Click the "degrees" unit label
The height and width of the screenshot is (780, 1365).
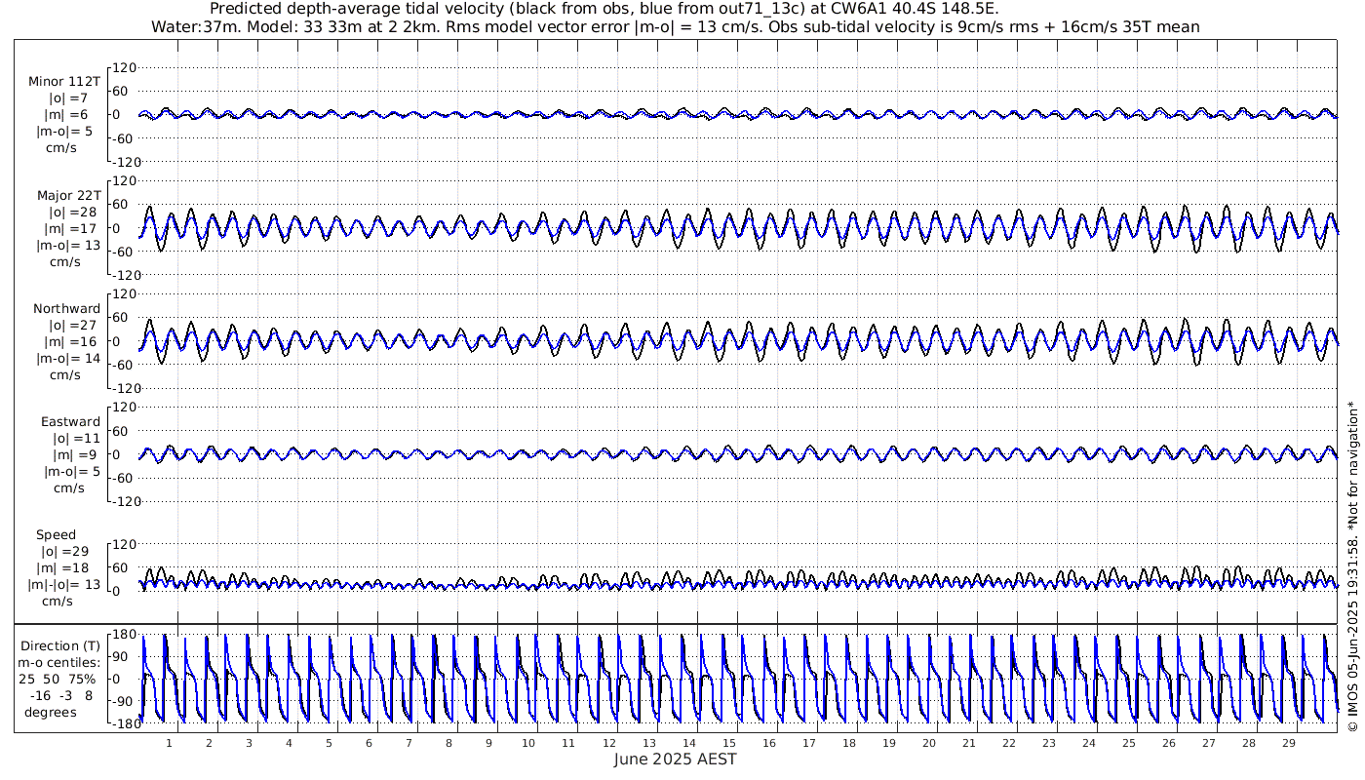[51, 712]
